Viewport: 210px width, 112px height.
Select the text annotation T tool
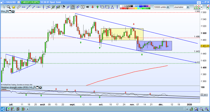83,7
